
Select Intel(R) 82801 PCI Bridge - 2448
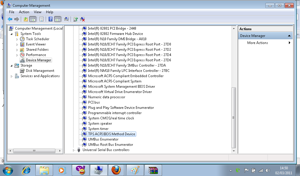point(112,28)
